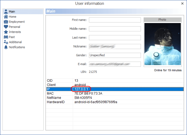187x135 pixels.
Task: Go to the Notifications section
Action: 17,47
